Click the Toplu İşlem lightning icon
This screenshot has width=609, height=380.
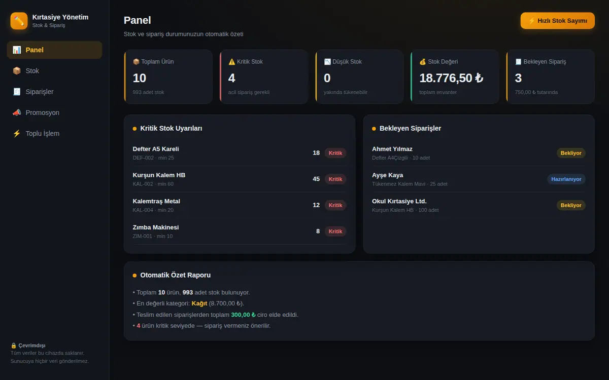coord(17,133)
